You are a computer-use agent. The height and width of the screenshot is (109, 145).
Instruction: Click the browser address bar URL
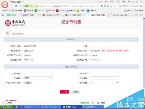pos(68,6)
